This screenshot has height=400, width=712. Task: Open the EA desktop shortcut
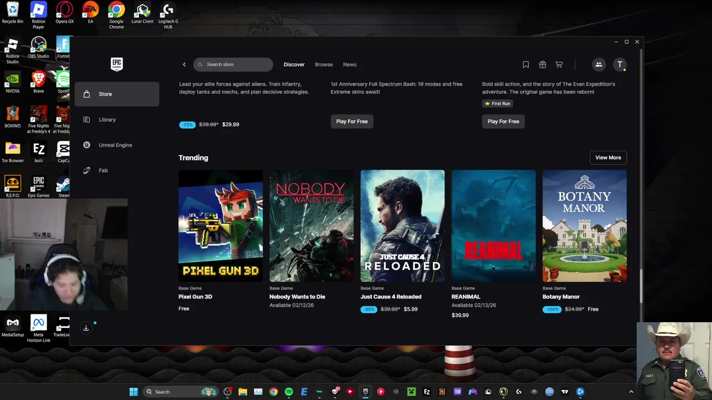coord(90,13)
